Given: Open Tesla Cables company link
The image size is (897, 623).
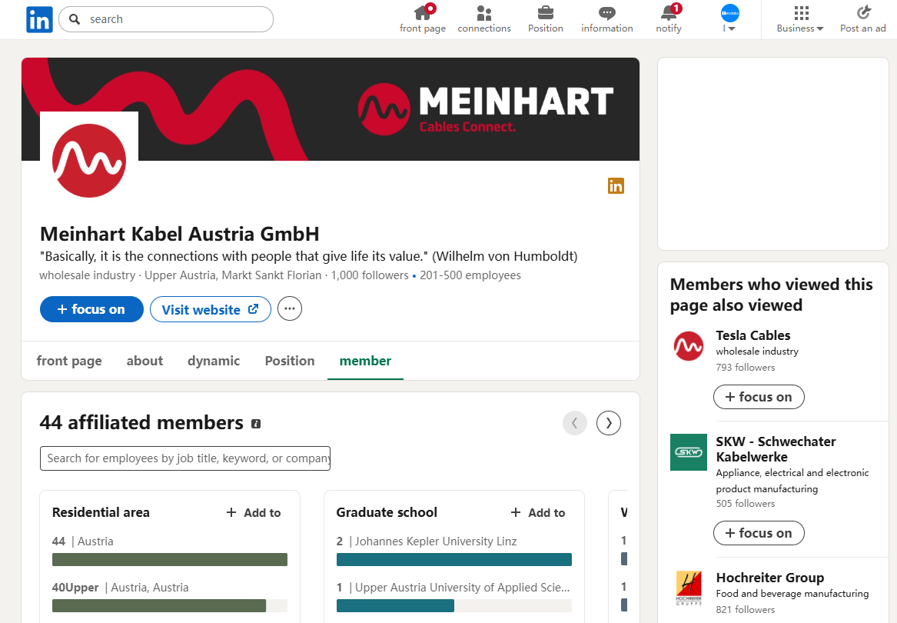Looking at the screenshot, I should pyautogui.click(x=752, y=335).
